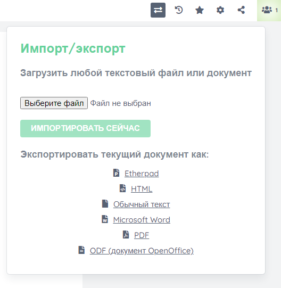Click ИМПОРТИРОВАТЬ СЕЙЧАС button
Image resolution: width=281 pixels, height=288 pixels.
click(85, 128)
